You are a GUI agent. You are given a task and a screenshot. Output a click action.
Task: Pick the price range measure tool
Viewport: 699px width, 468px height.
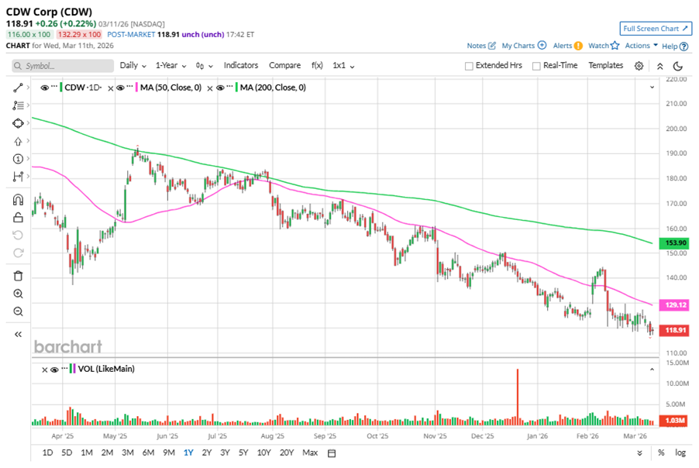coord(18,177)
